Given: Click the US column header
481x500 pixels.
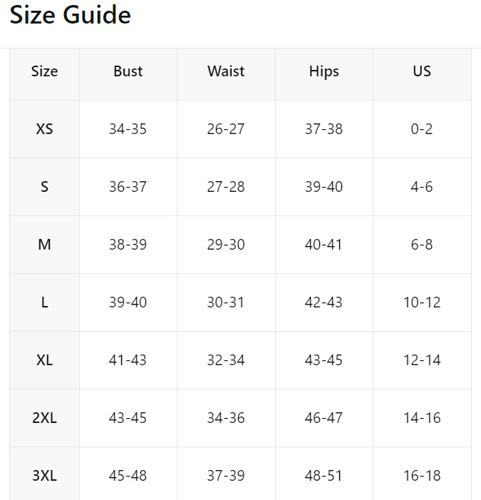Looking at the screenshot, I should point(422,71).
